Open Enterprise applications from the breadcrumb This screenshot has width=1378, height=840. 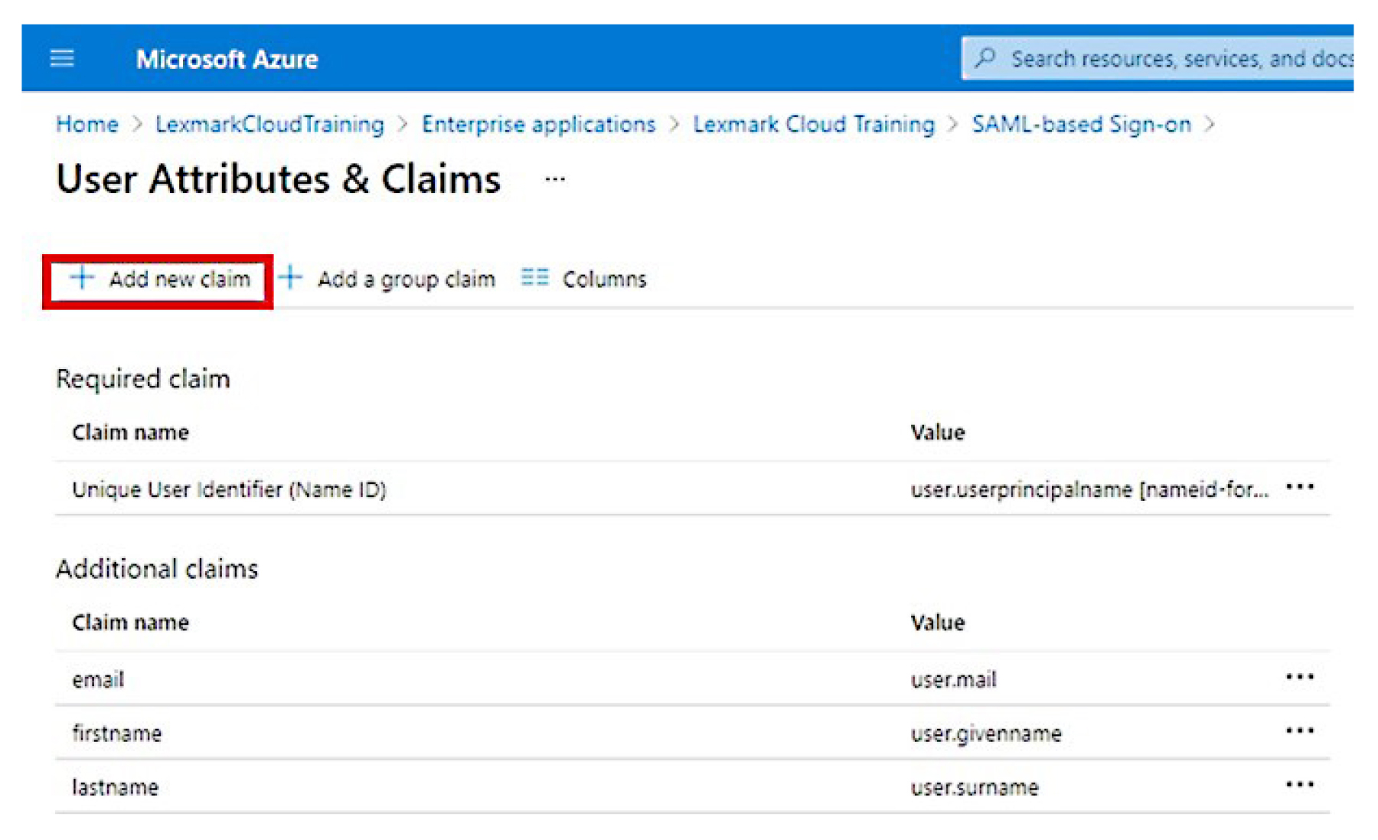pyautogui.click(x=538, y=124)
